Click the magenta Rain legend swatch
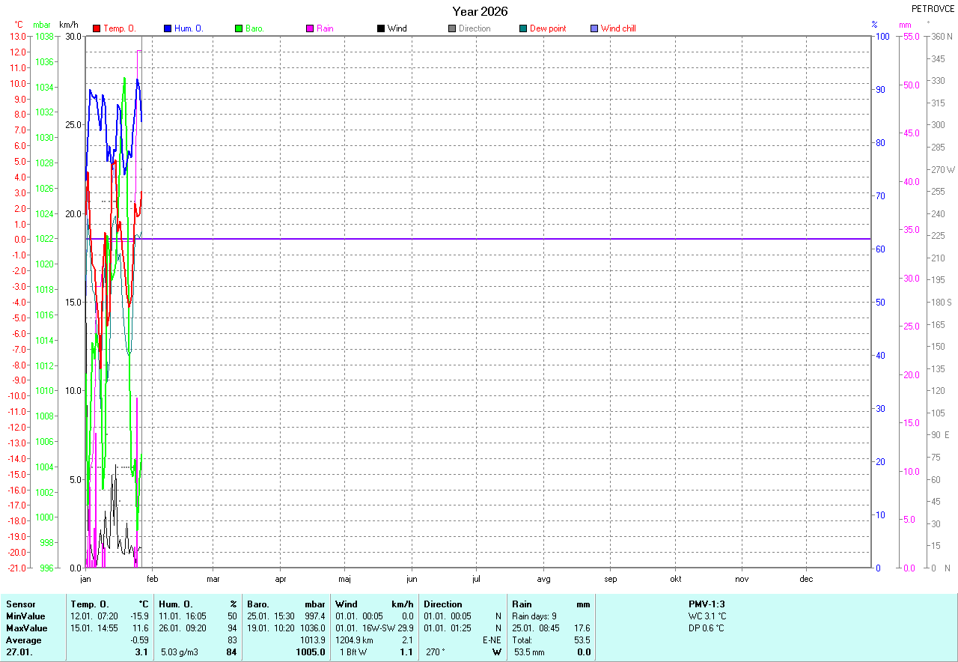This screenshot has height=662, width=958. (x=310, y=28)
